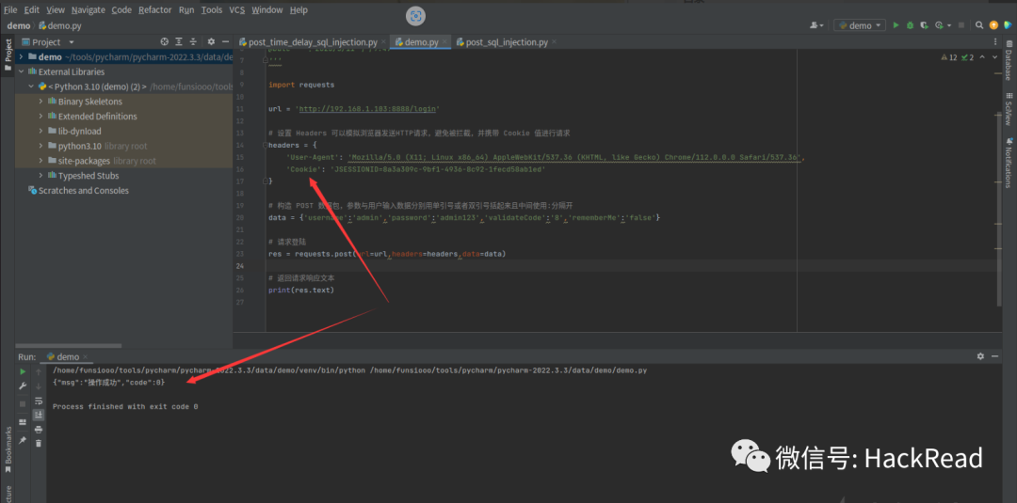Image resolution: width=1017 pixels, height=503 pixels.
Task: Expand python3.10 library root
Action: coord(40,147)
